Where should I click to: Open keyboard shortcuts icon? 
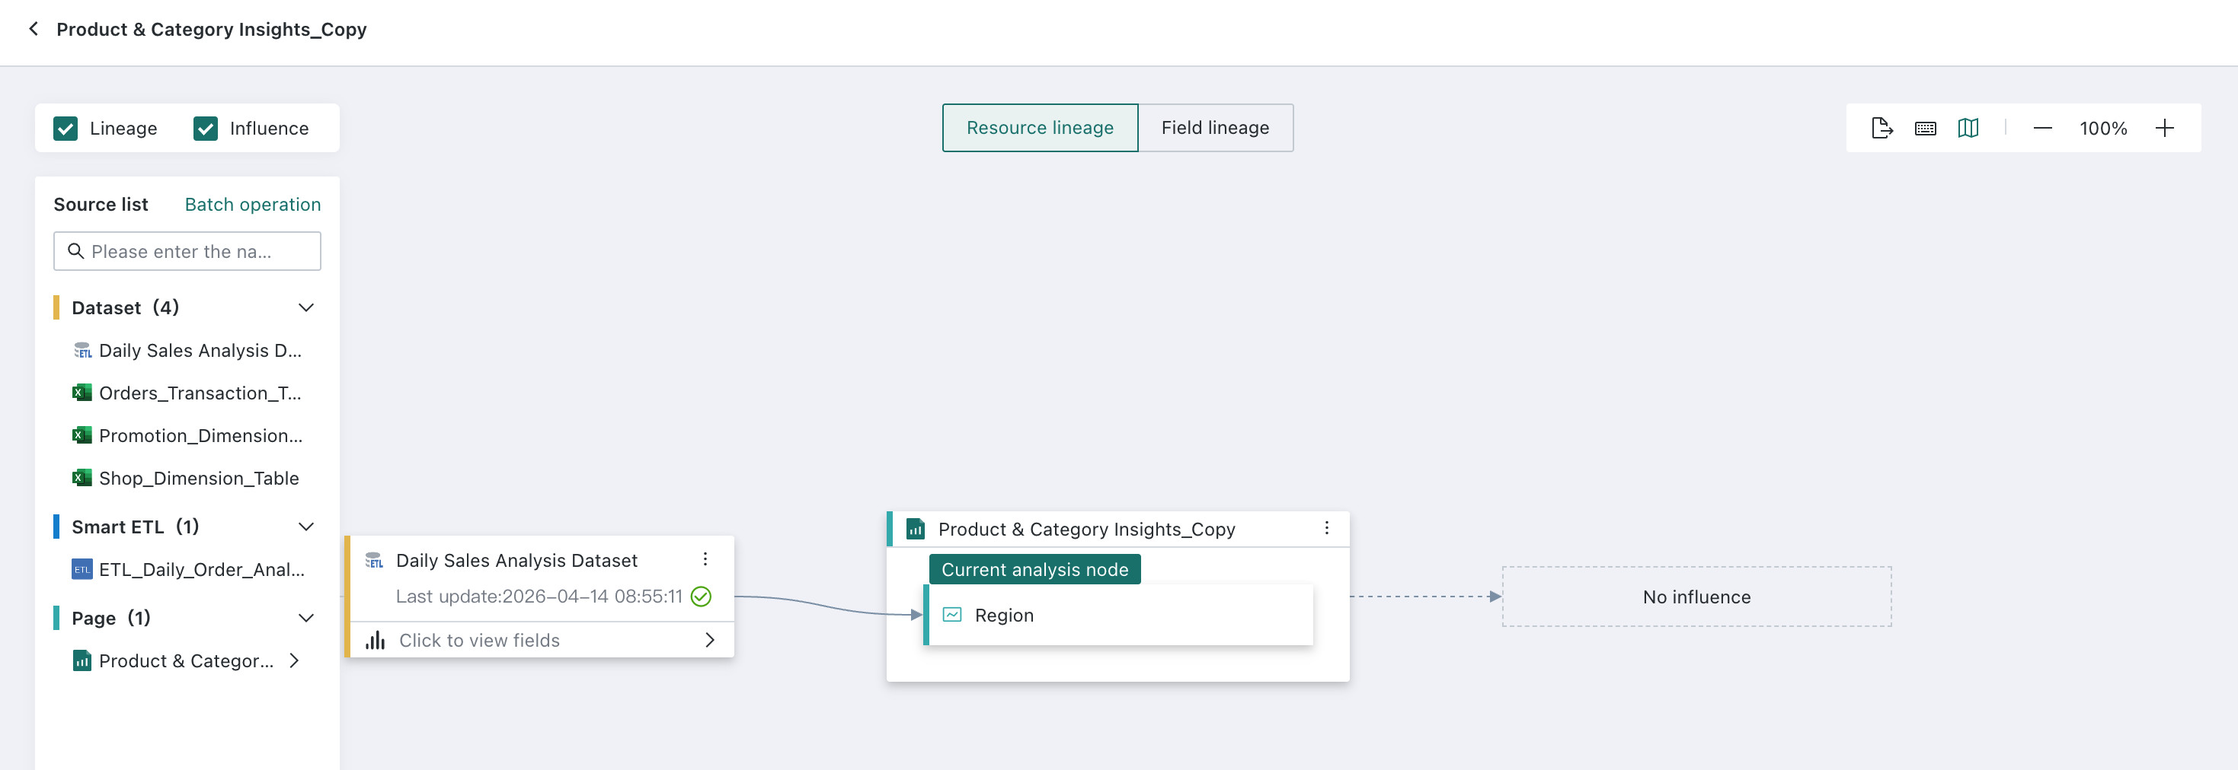[1924, 129]
